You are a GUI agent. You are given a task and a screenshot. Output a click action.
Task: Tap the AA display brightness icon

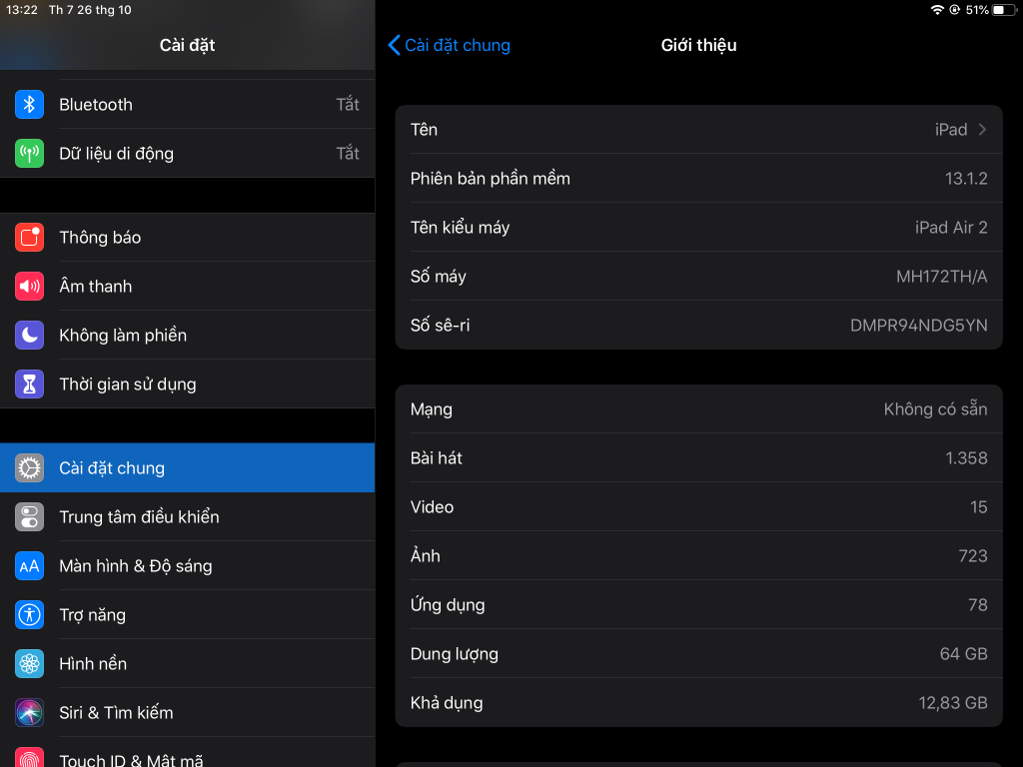(29, 566)
